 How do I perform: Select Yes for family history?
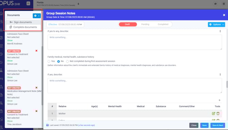click(49, 61)
